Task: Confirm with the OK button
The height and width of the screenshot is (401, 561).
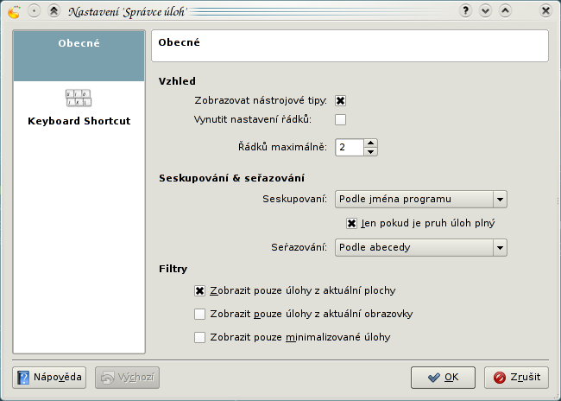Action: [x=443, y=378]
